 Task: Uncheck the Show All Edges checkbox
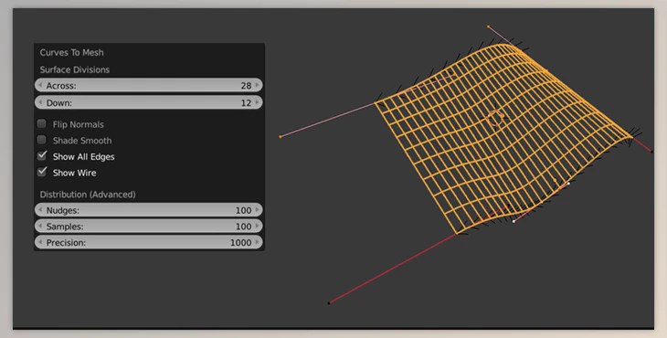[x=42, y=156]
